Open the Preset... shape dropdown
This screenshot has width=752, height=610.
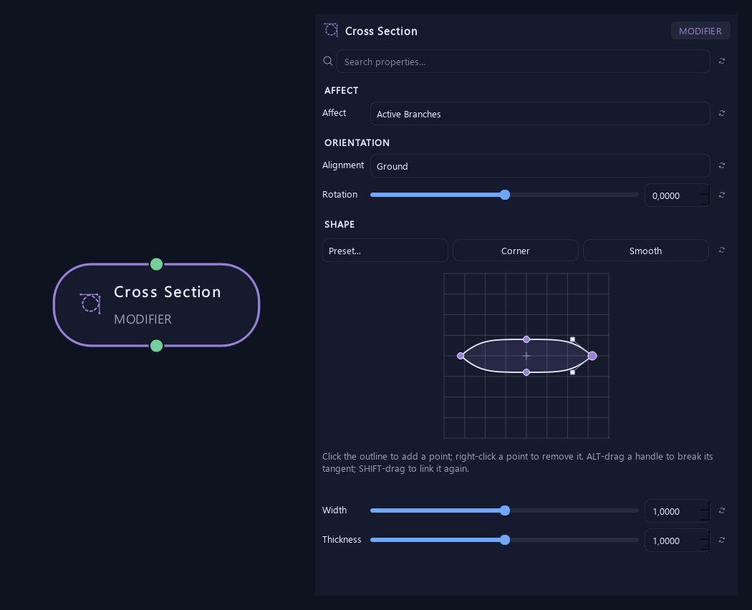(x=385, y=251)
